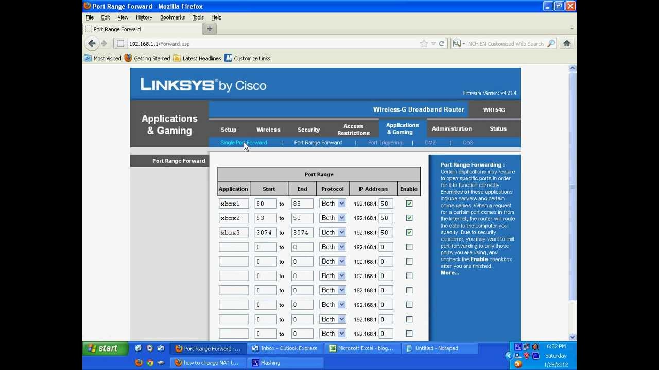
Task: Reload the page with the refresh icon
Action: pos(441,44)
